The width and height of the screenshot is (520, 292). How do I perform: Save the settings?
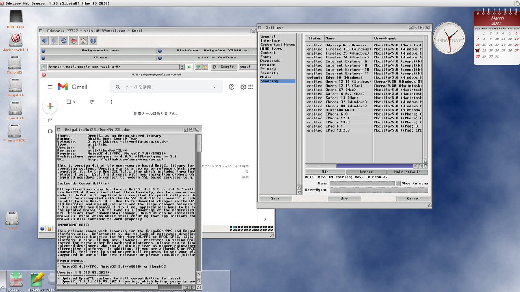275,199
